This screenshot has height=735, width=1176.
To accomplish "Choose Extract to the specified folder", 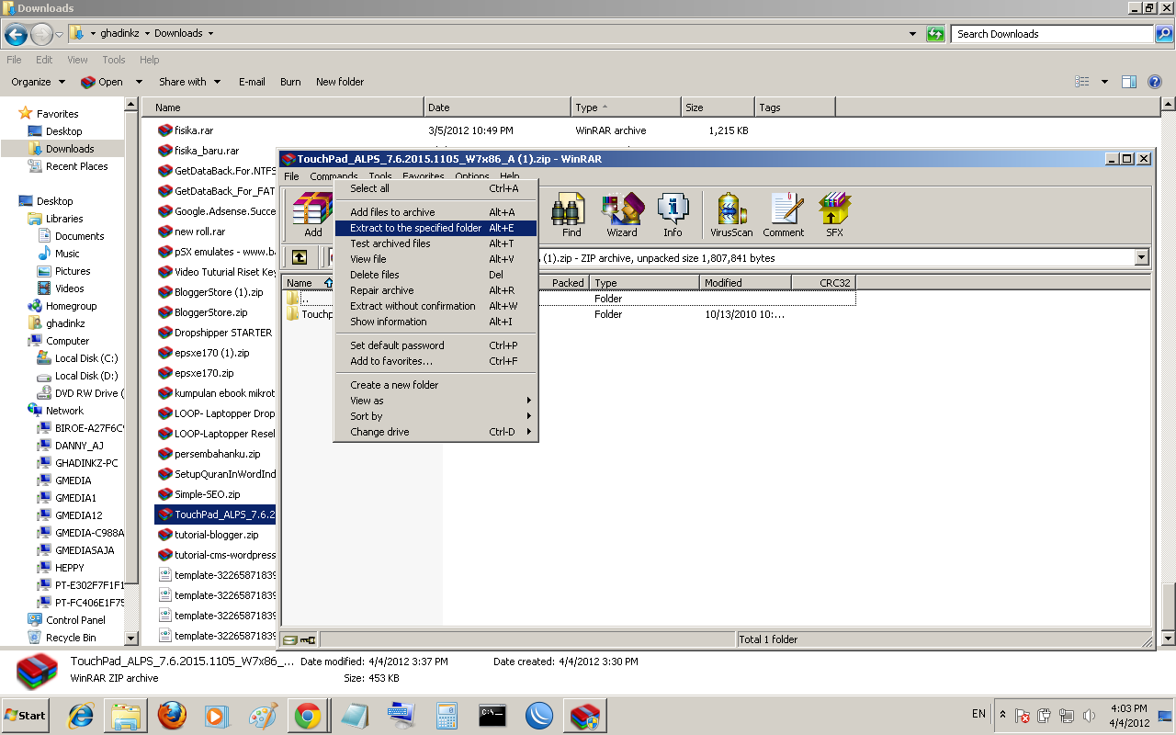I will [x=435, y=228].
